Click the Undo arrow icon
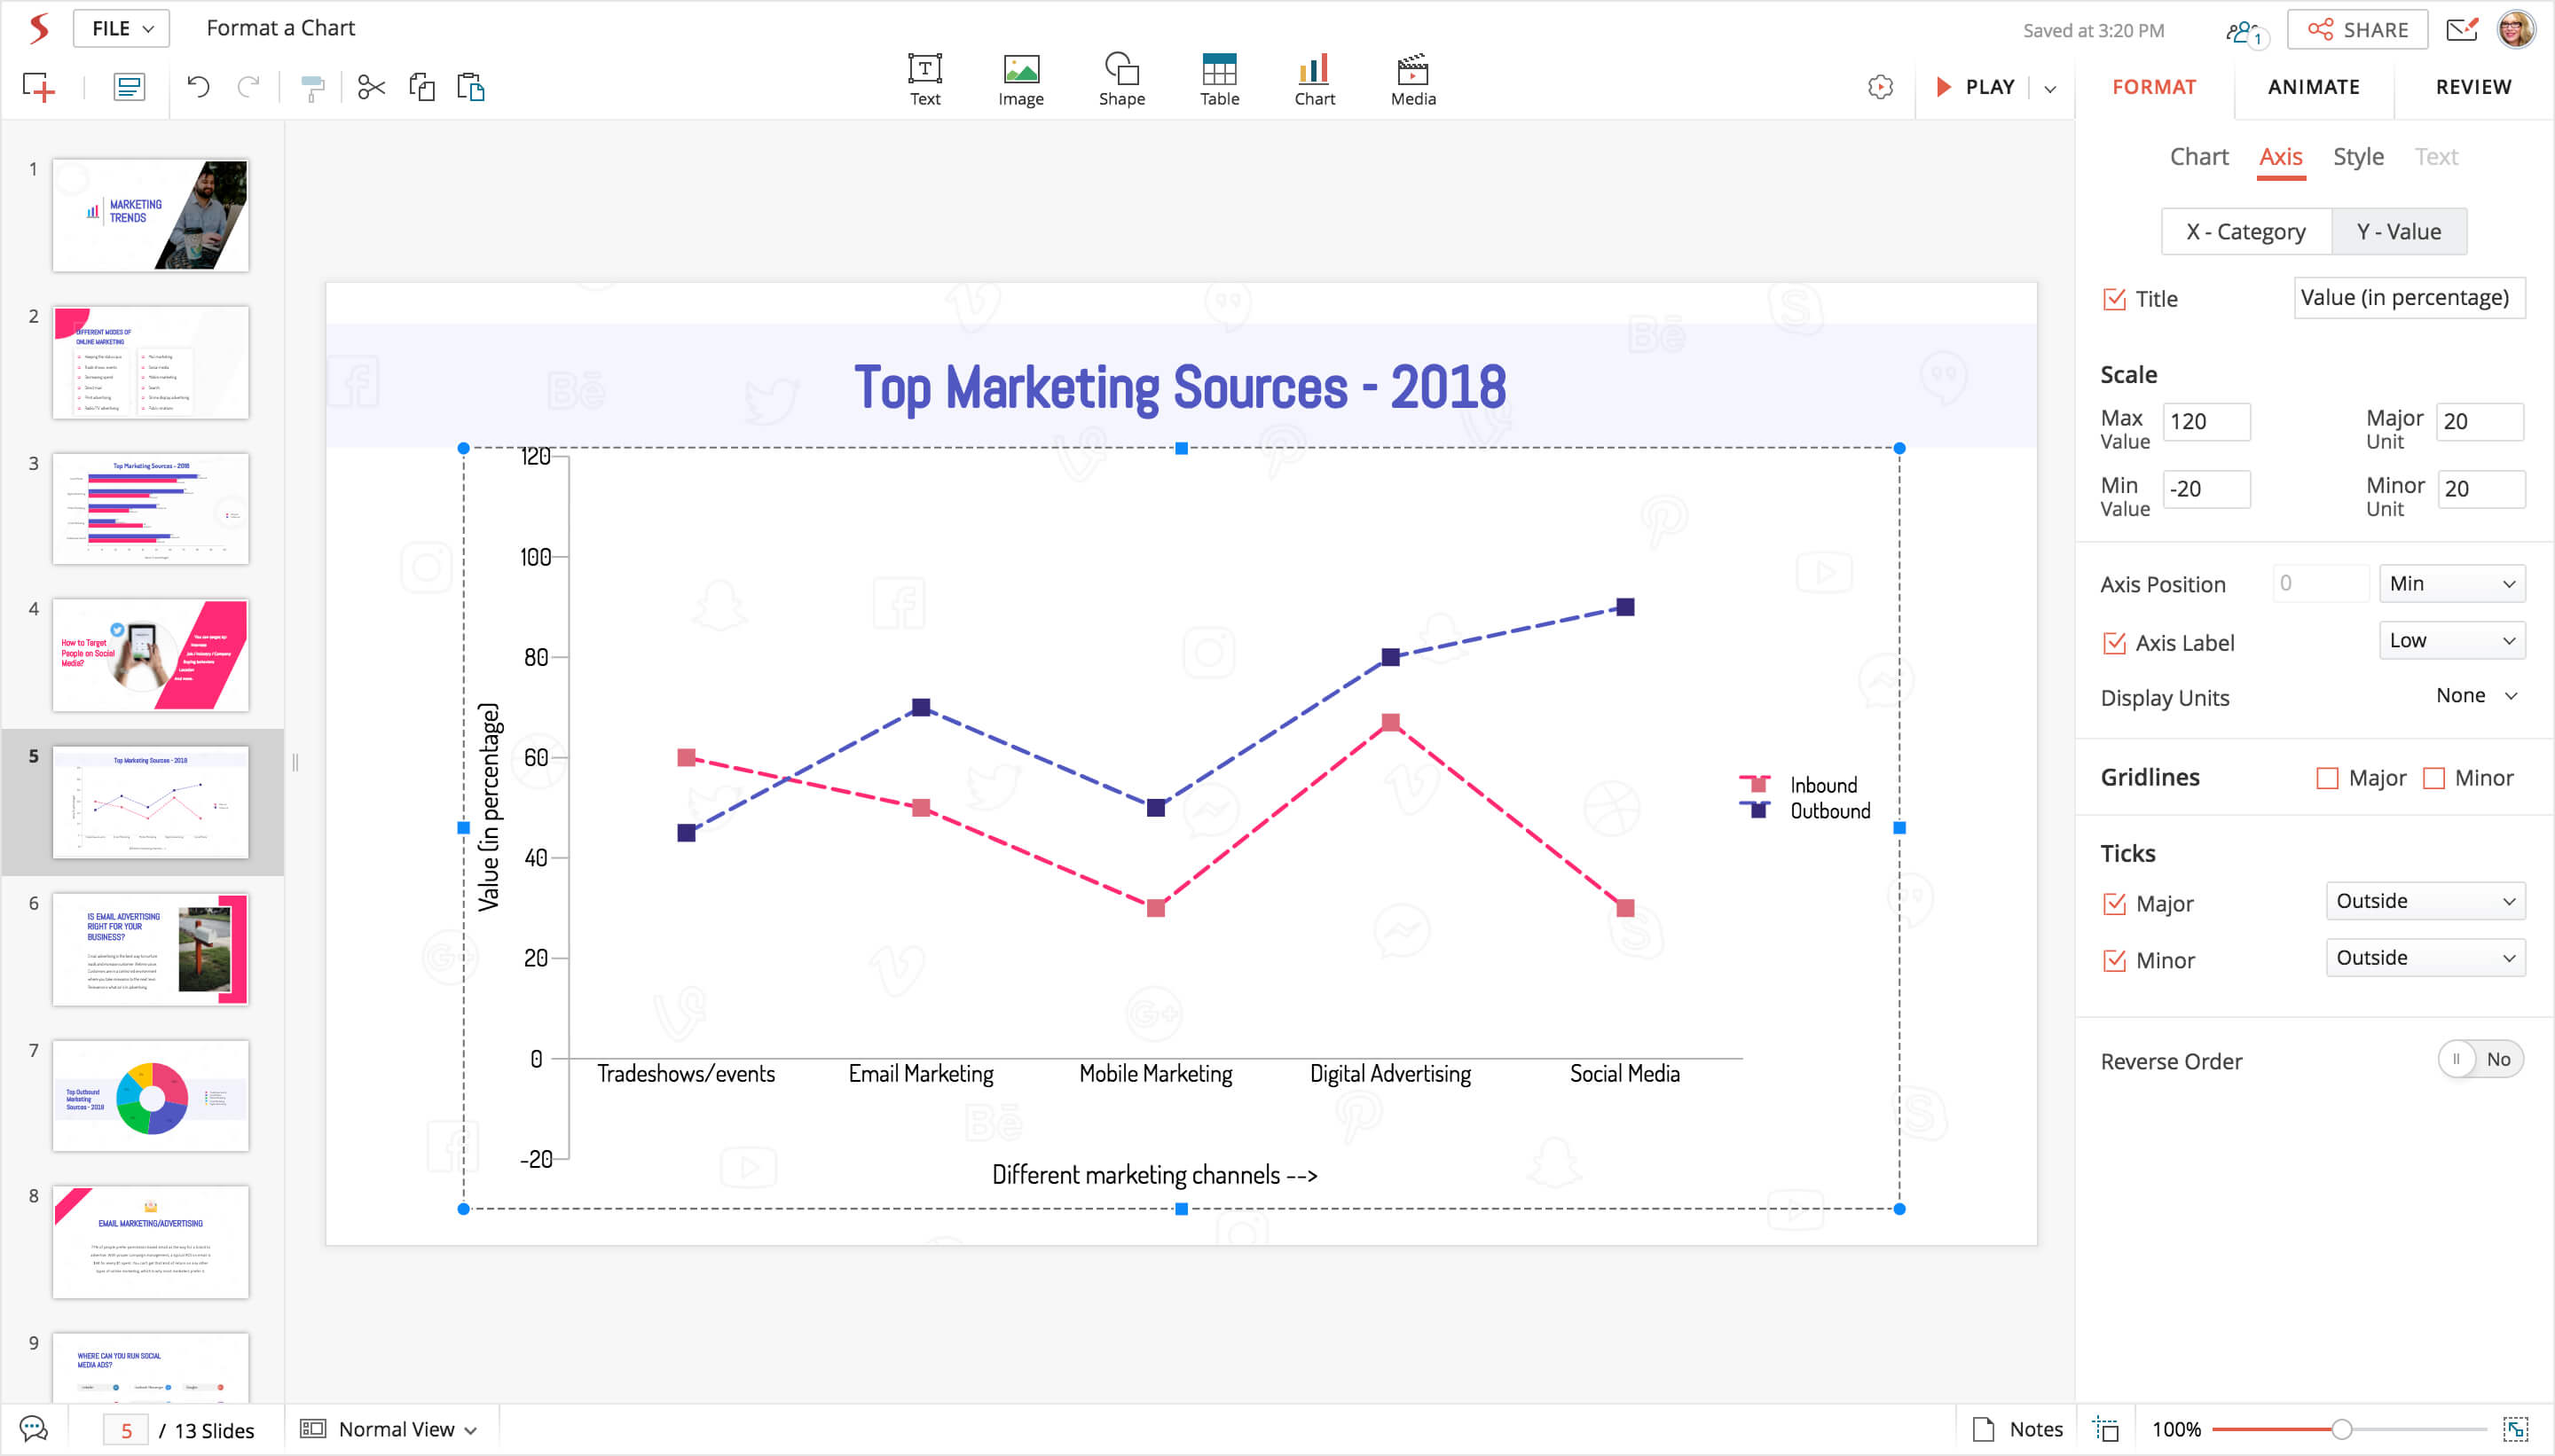 pos(198,88)
